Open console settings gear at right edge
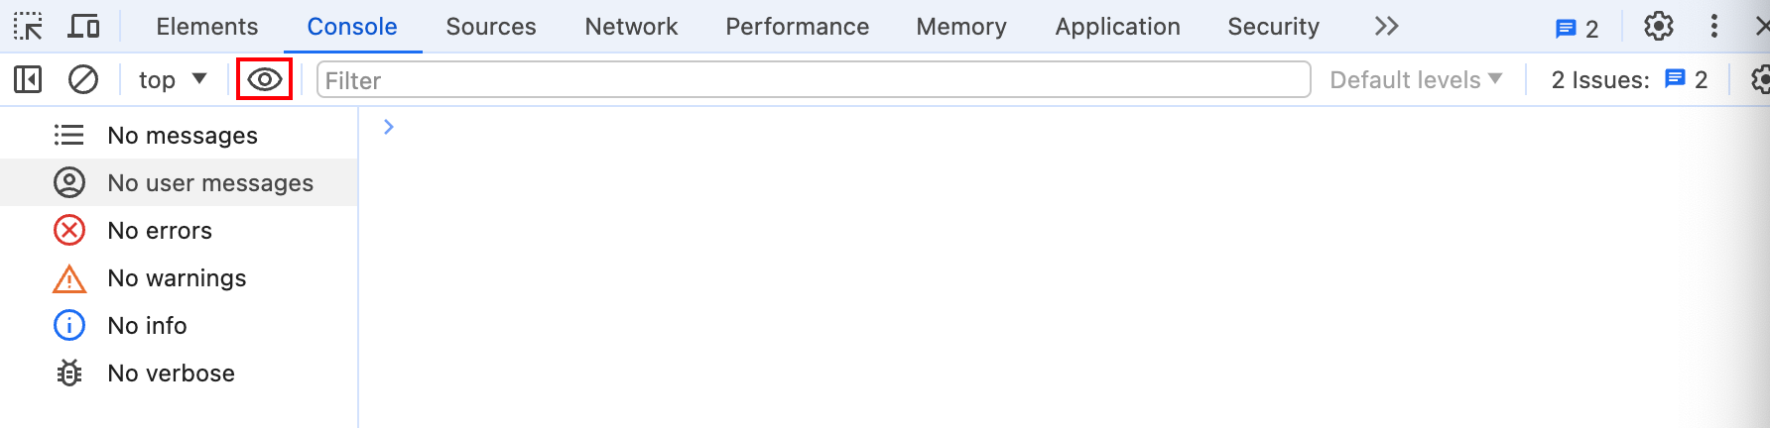 click(1760, 79)
